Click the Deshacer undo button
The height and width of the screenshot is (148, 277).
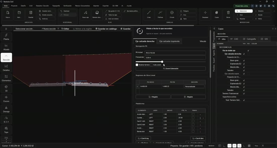point(68,11)
